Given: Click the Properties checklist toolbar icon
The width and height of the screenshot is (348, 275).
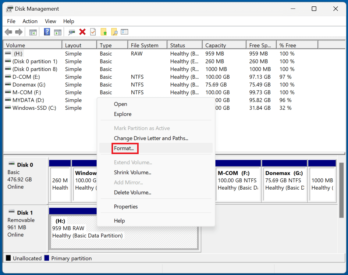Looking at the screenshot, I should [x=124, y=32].
